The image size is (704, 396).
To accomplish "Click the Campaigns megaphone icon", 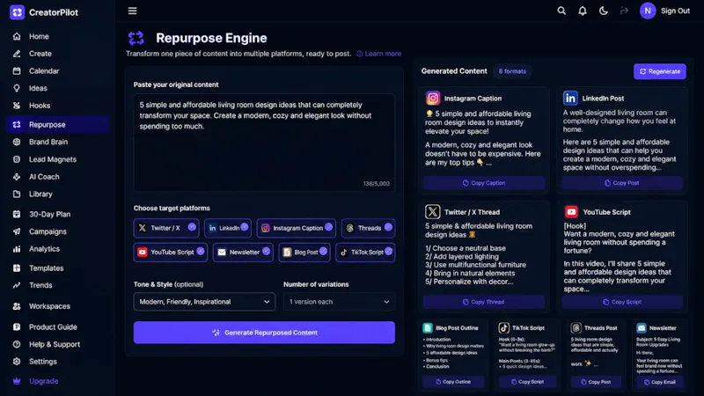I will (x=17, y=231).
